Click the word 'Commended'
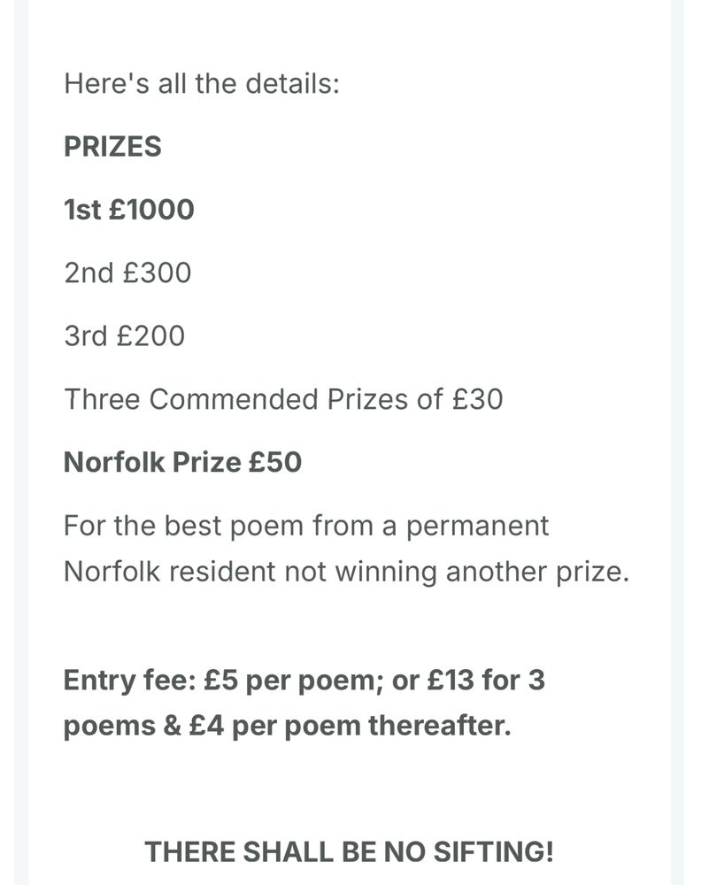This screenshot has height=885, width=709. tap(235, 399)
